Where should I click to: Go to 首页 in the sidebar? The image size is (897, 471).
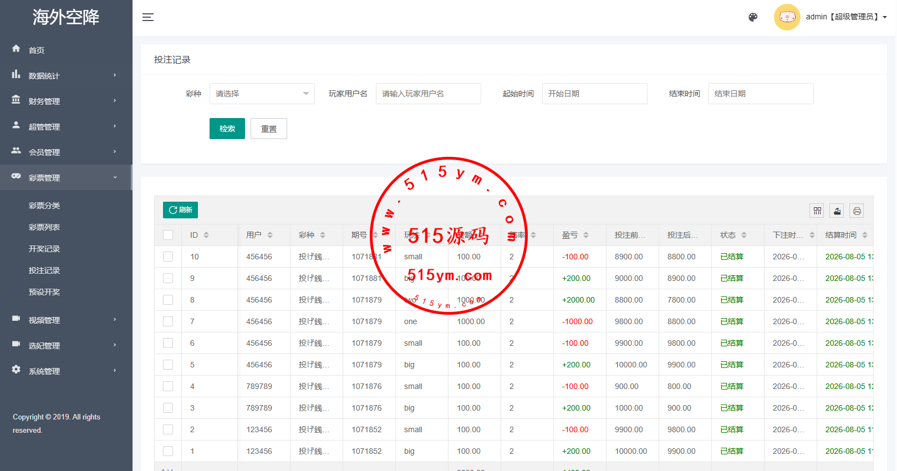coord(66,50)
